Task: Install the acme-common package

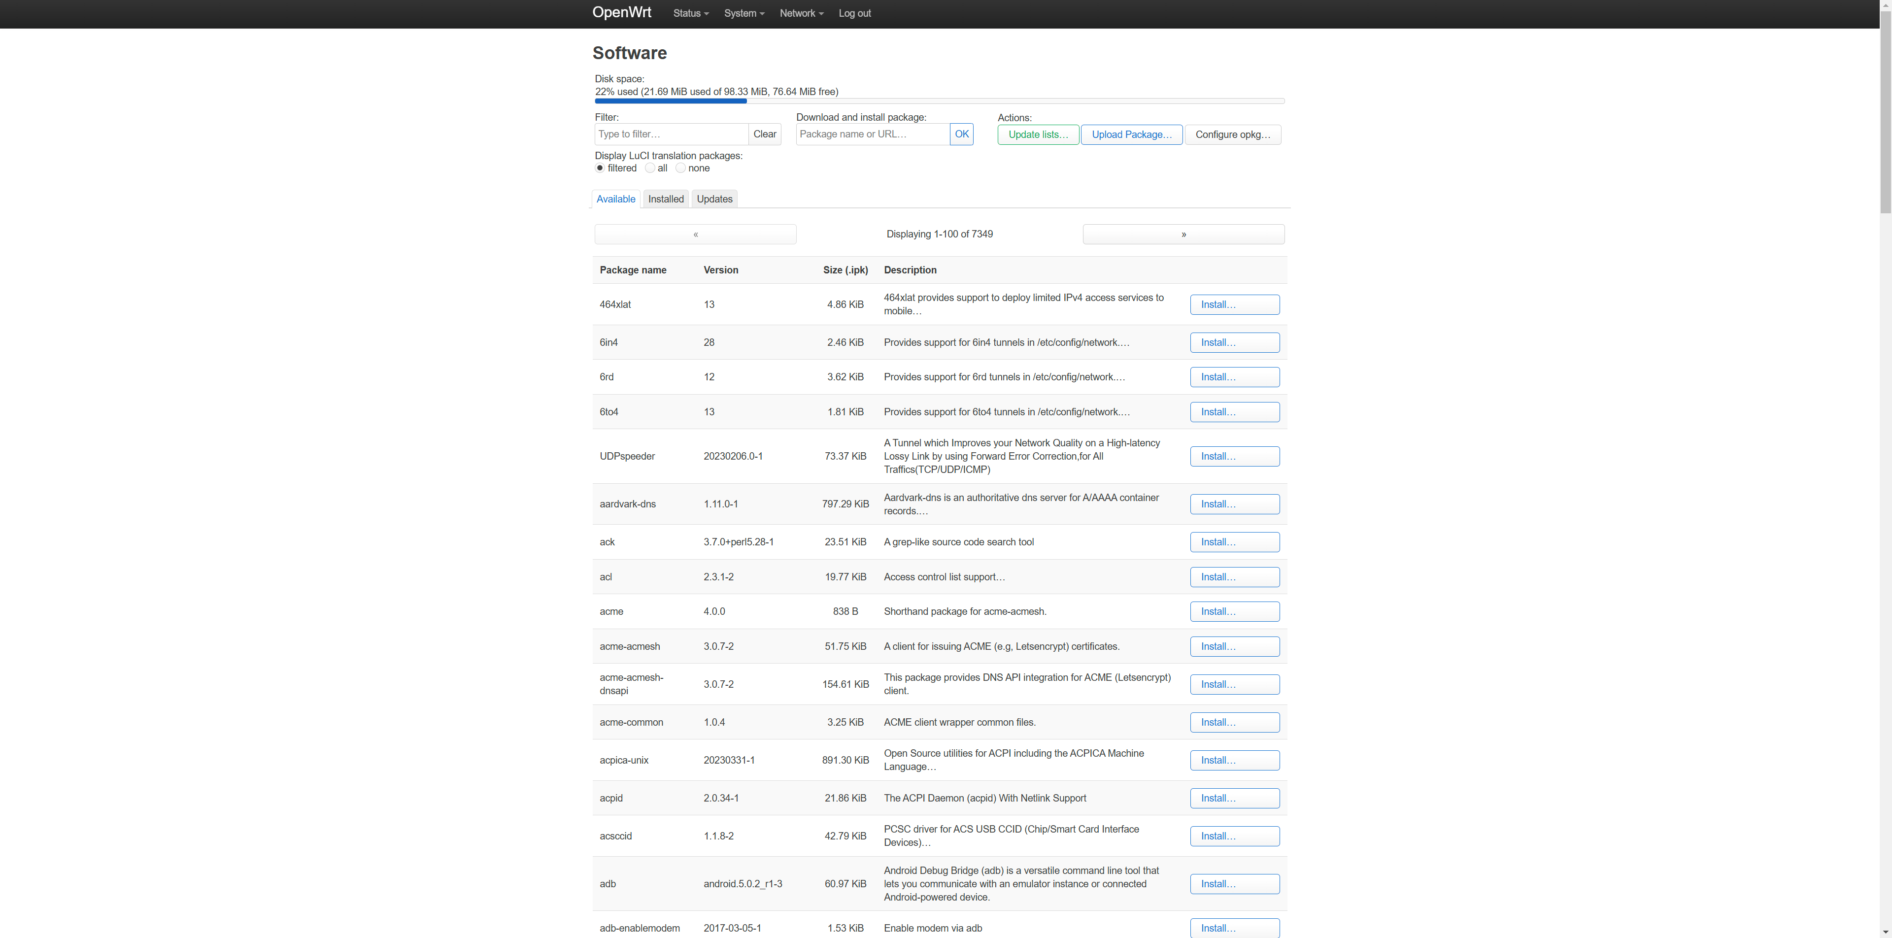Action: 1235,722
